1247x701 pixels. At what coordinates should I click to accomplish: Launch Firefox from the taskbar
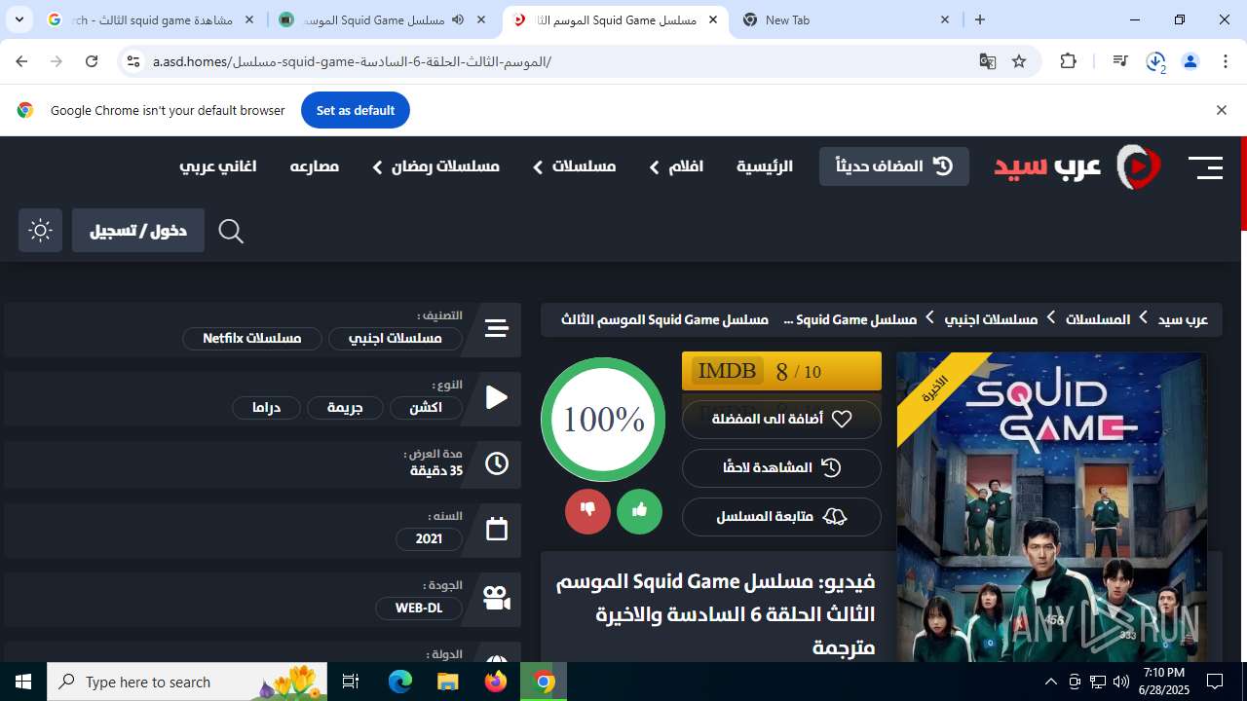(495, 682)
